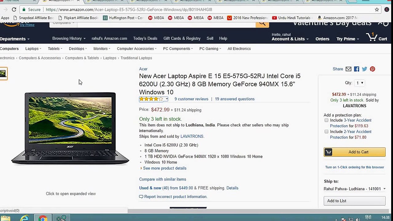This screenshot has height=221, width=393.
Task: Click the Apps bookmarks shortcut
Action: (5, 18)
